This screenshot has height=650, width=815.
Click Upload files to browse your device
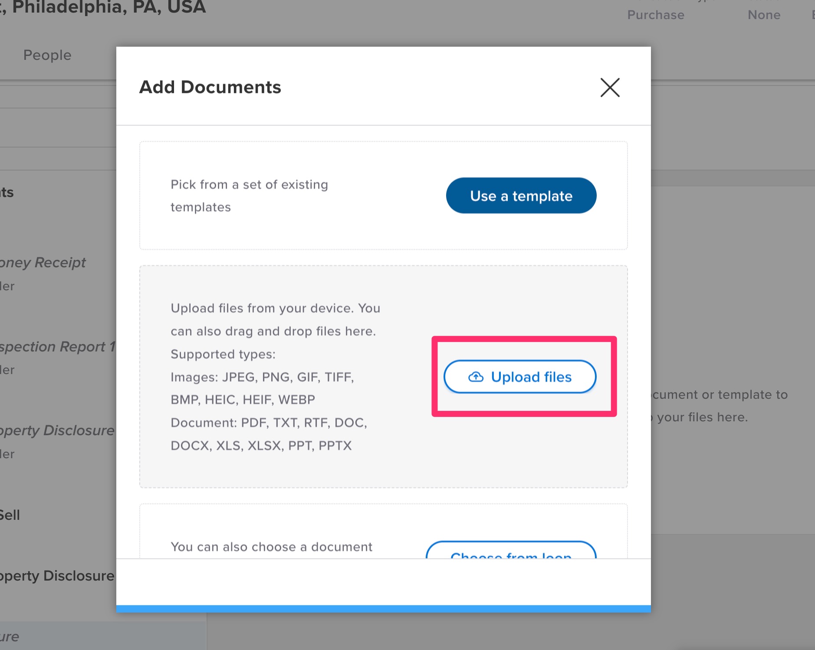(x=519, y=377)
